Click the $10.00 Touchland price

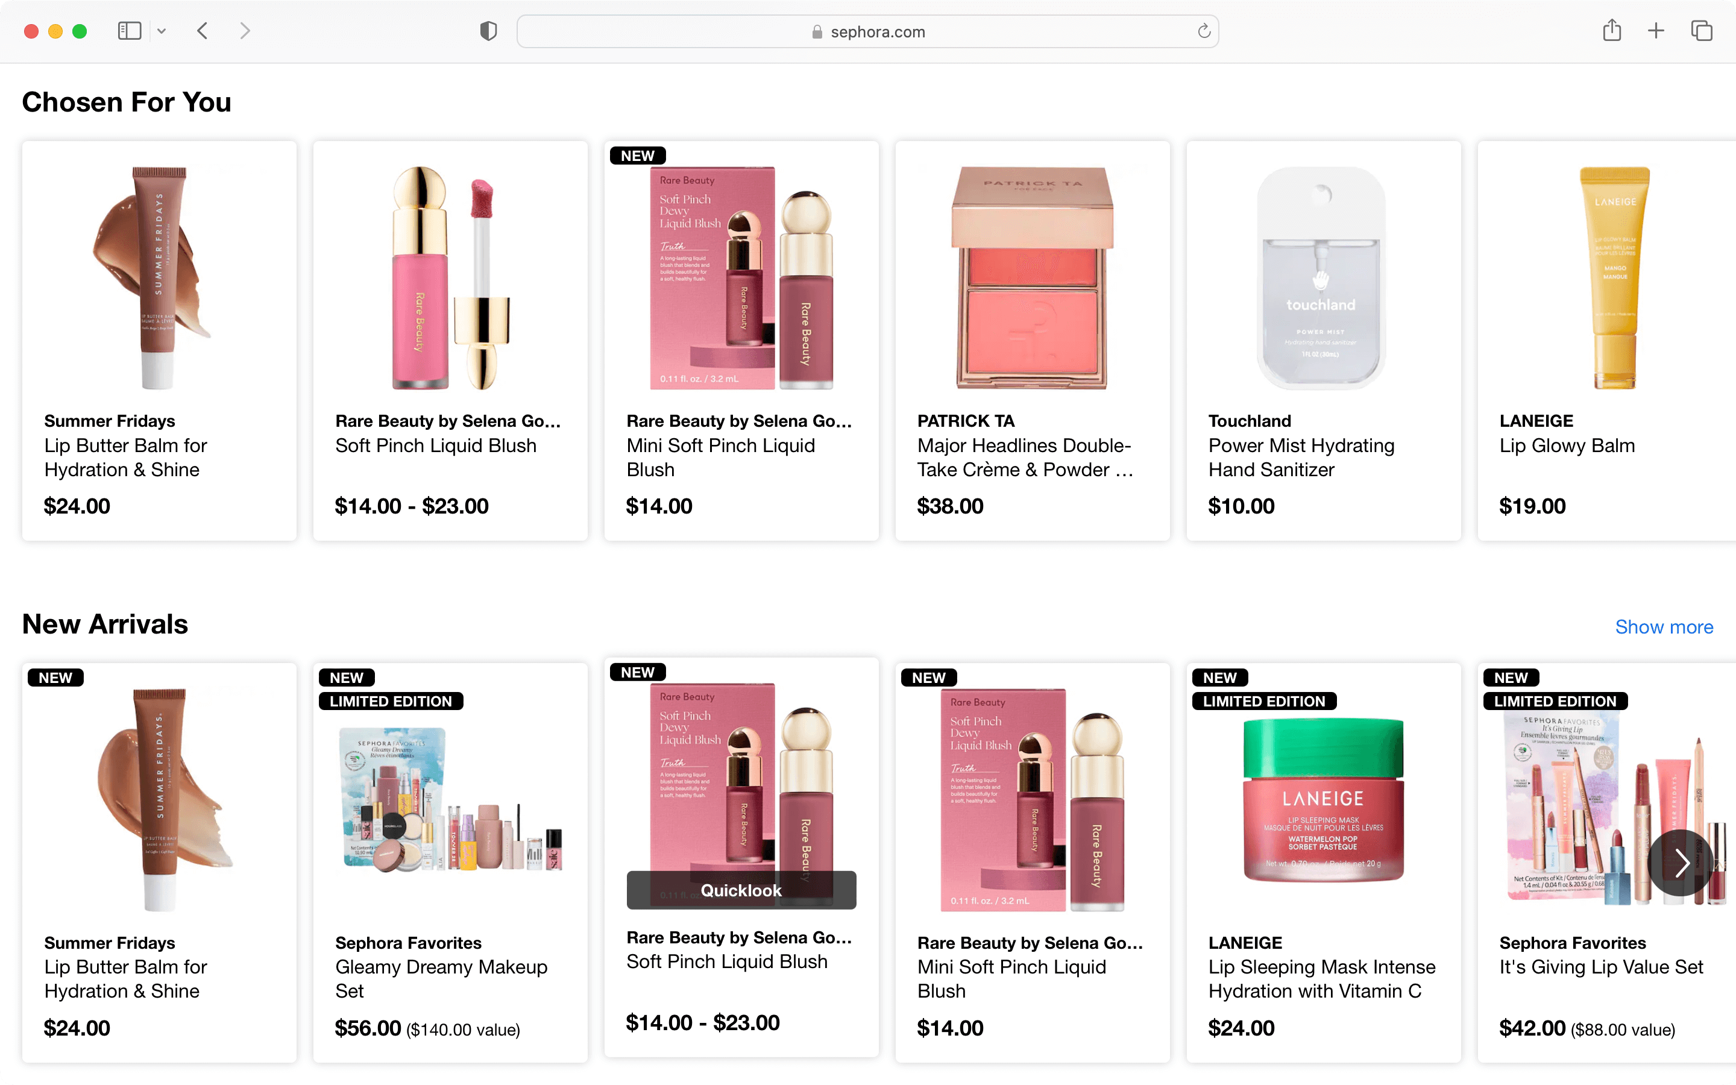pyautogui.click(x=1241, y=506)
